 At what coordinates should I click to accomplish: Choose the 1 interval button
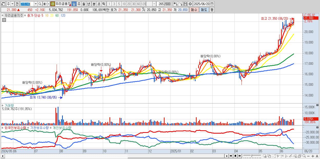point(109,4)
